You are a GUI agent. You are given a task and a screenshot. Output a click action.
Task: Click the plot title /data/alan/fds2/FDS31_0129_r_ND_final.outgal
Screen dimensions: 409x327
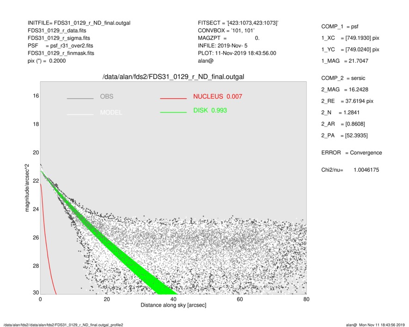(x=173, y=77)
